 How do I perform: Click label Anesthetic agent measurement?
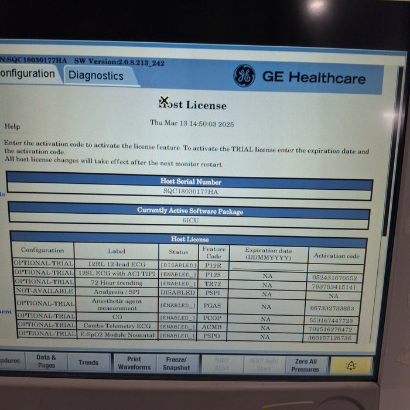pyautogui.click(x=117, y=305)
